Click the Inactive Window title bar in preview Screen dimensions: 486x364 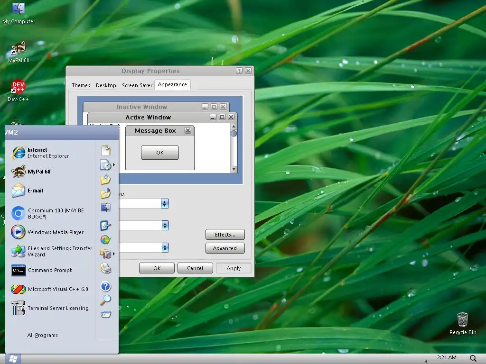point(142,107)
